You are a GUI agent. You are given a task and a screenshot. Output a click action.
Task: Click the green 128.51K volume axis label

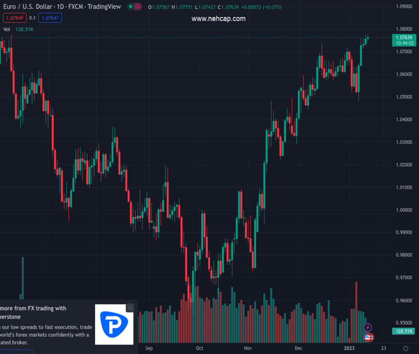tap(404, 332)
